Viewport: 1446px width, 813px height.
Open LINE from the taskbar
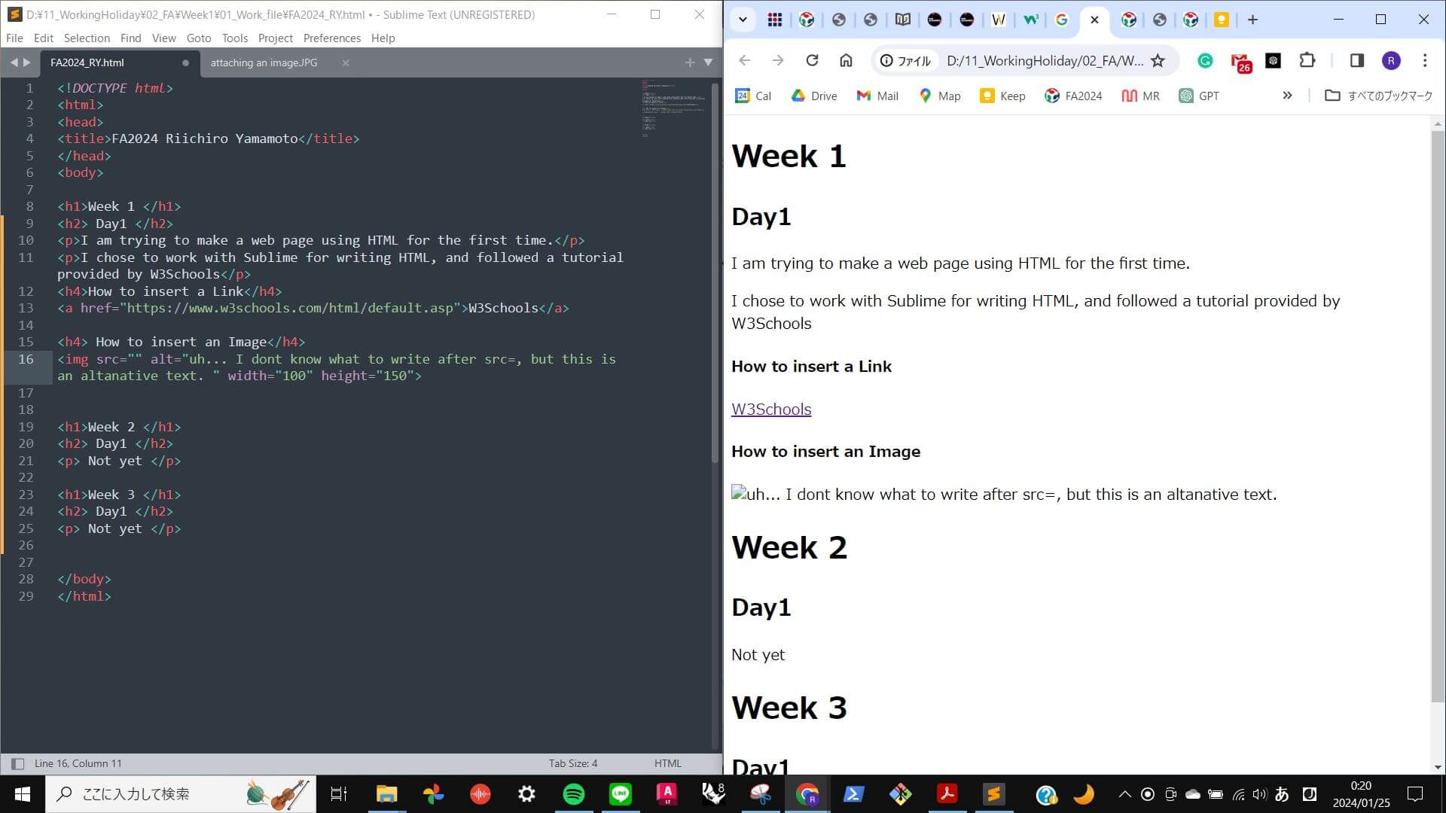pyautogui.click(x=621, y=794)
